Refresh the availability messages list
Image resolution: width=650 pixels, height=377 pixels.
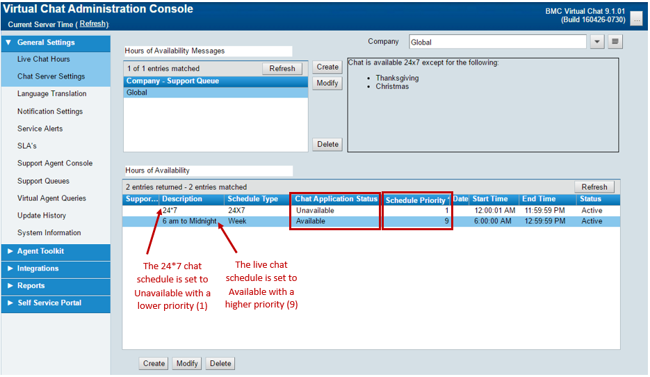coord(282,69)
